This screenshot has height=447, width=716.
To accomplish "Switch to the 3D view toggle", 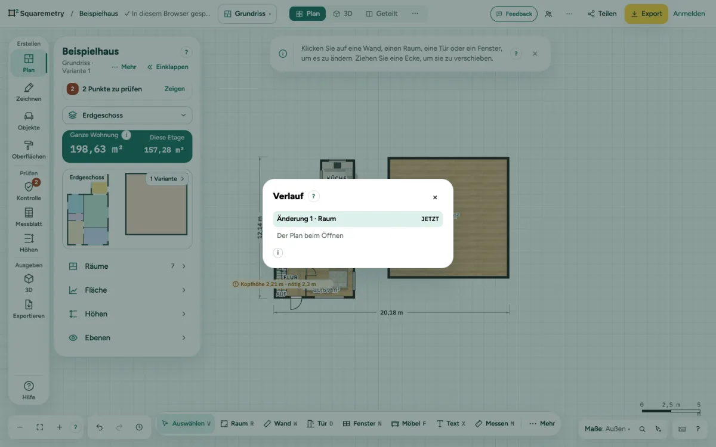I will [x=343, y=14].
